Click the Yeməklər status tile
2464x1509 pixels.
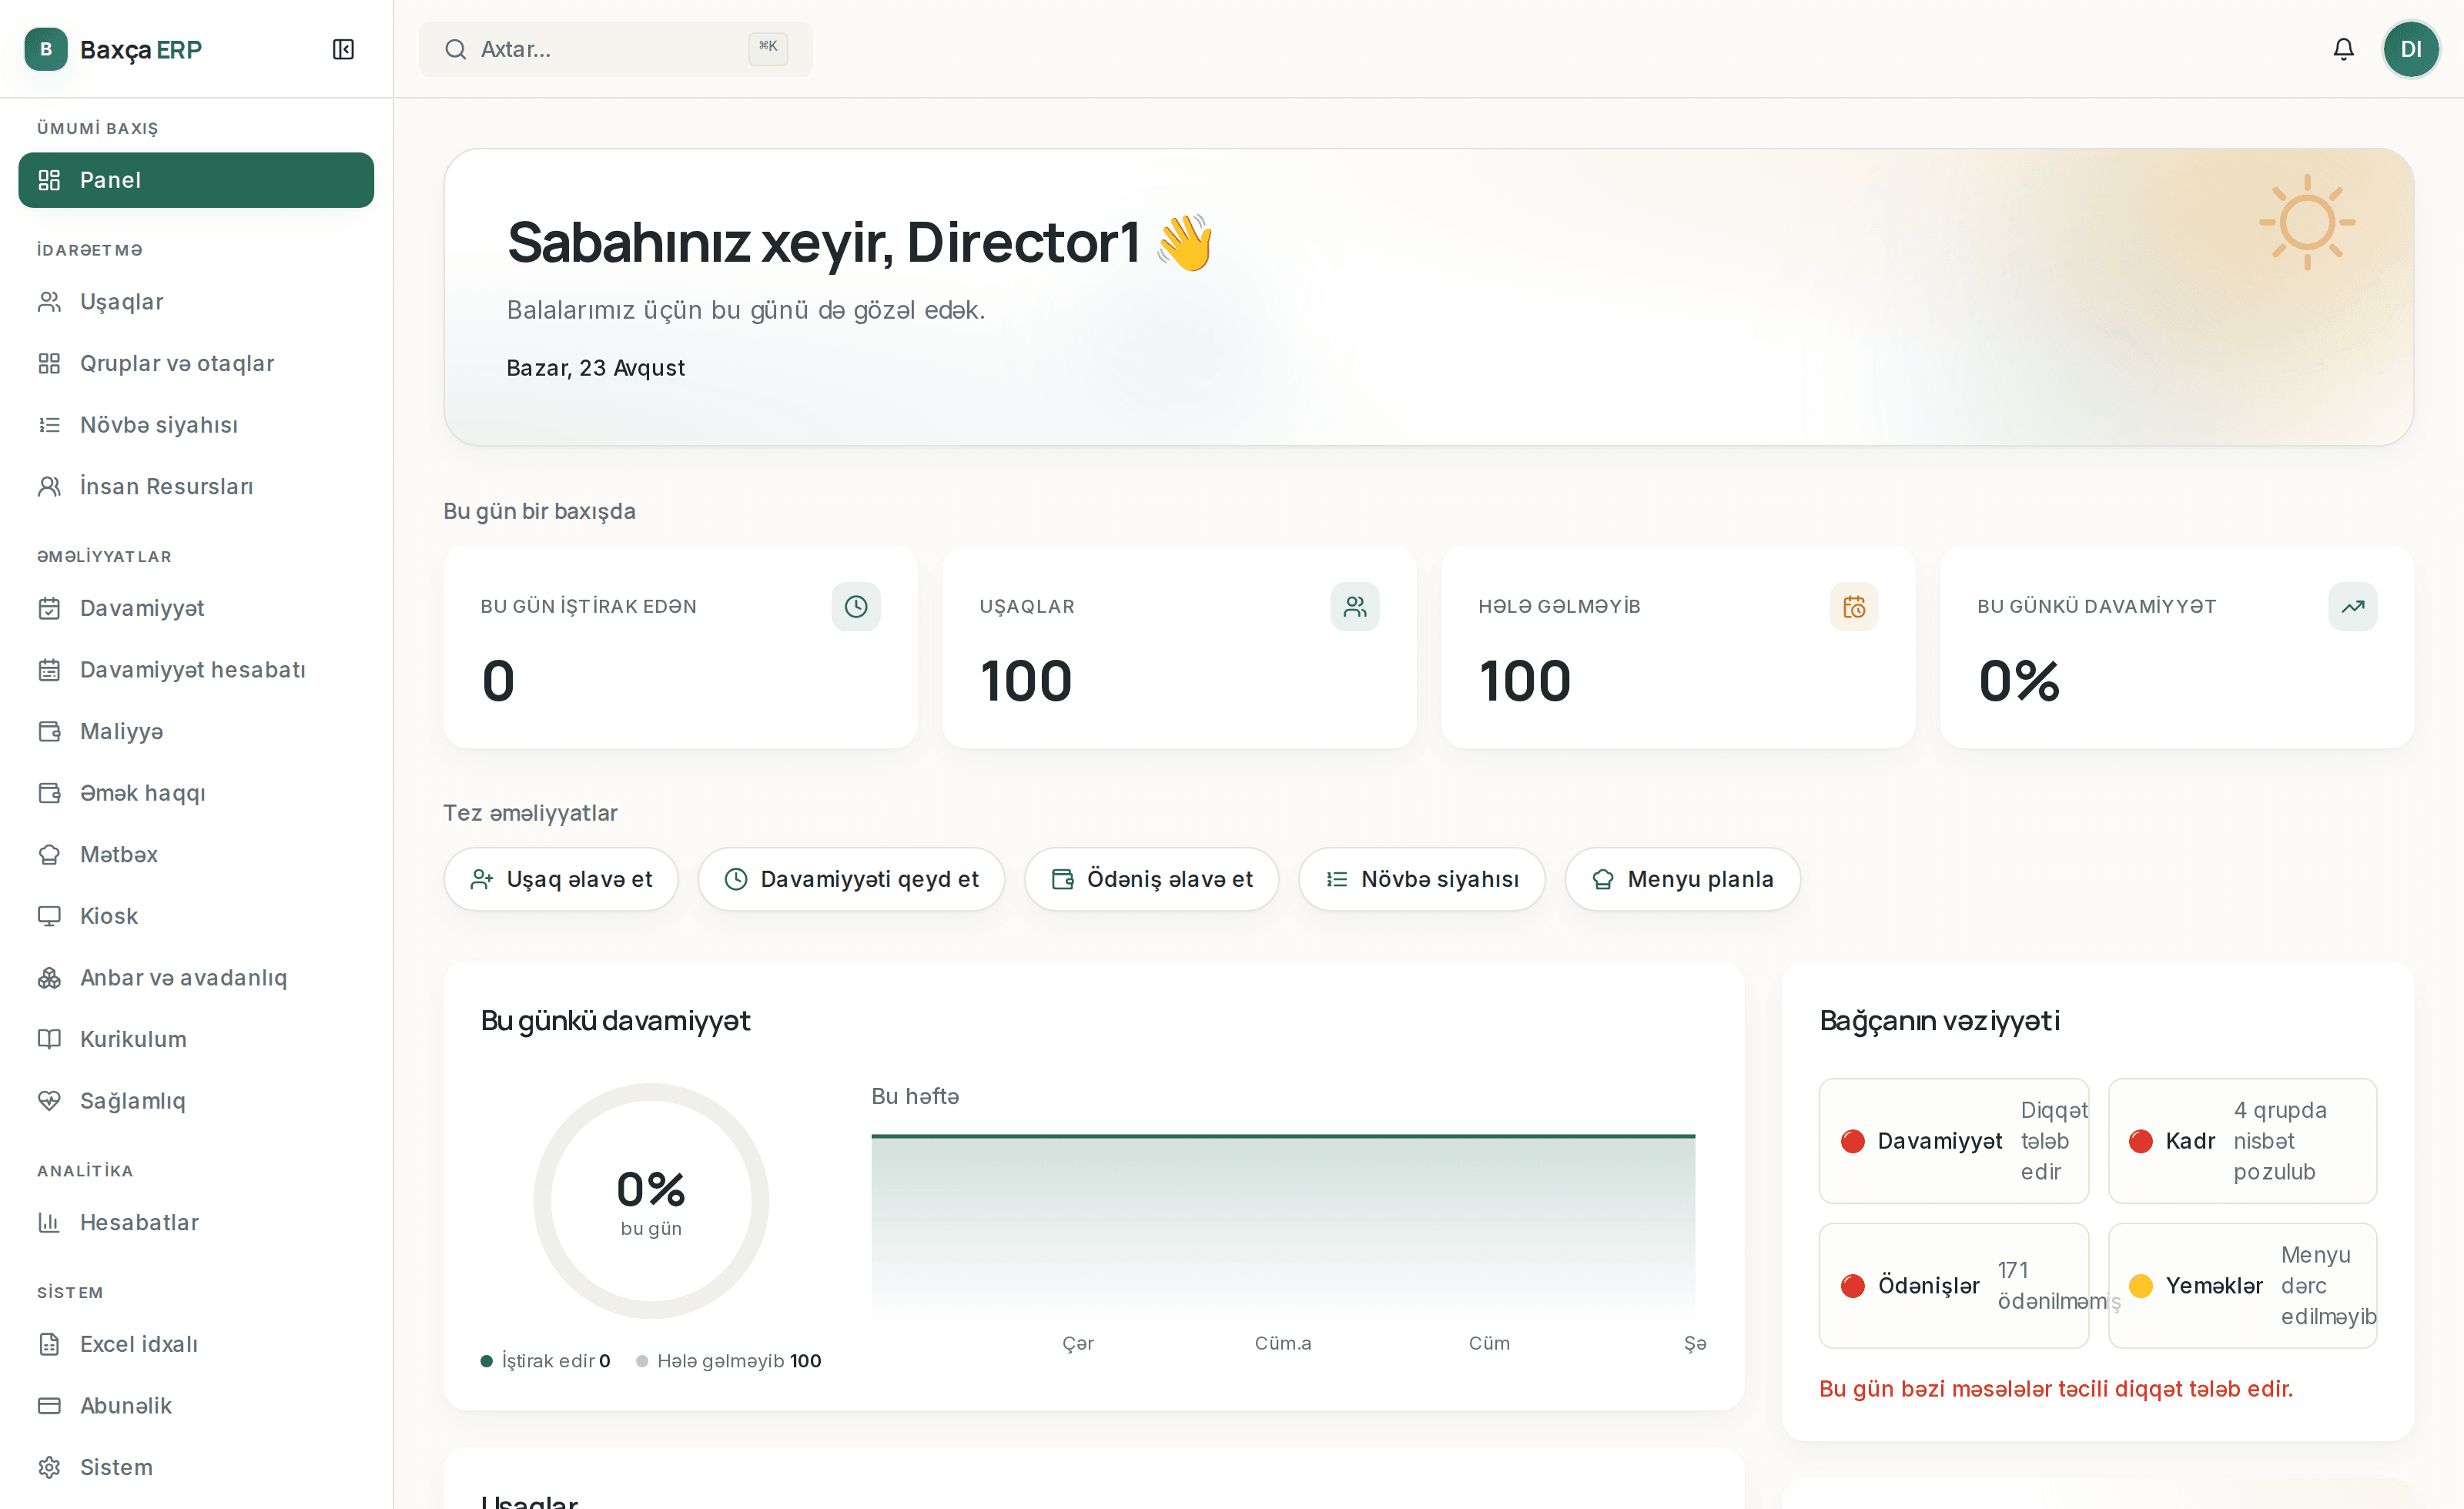click(2242, 1286)
